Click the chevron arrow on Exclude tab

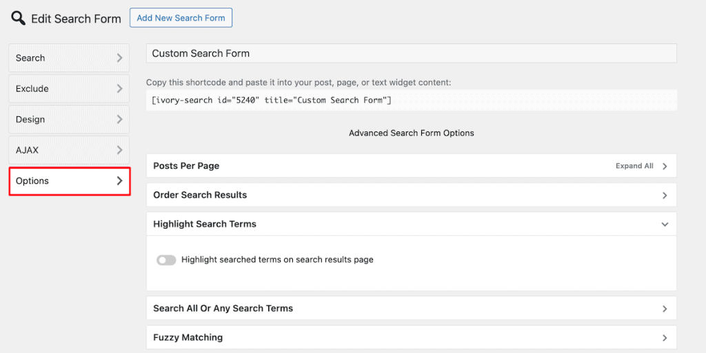point(120,89)
